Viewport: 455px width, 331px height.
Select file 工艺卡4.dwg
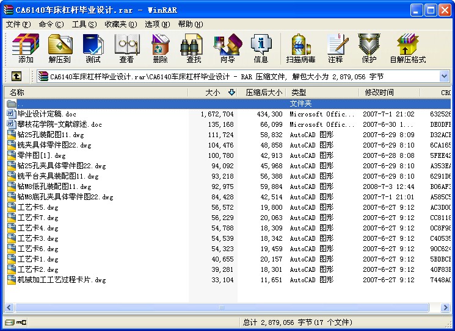pyautogui.click(x=38, y=228)
